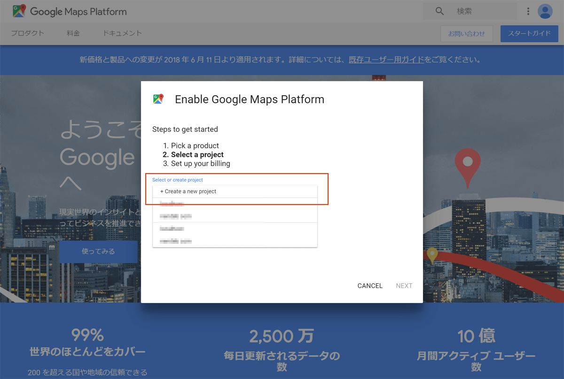The width and height of the screenshot is (564, 379).
Task: Select '+ Create a new project' option
Action: pos(235,191)
